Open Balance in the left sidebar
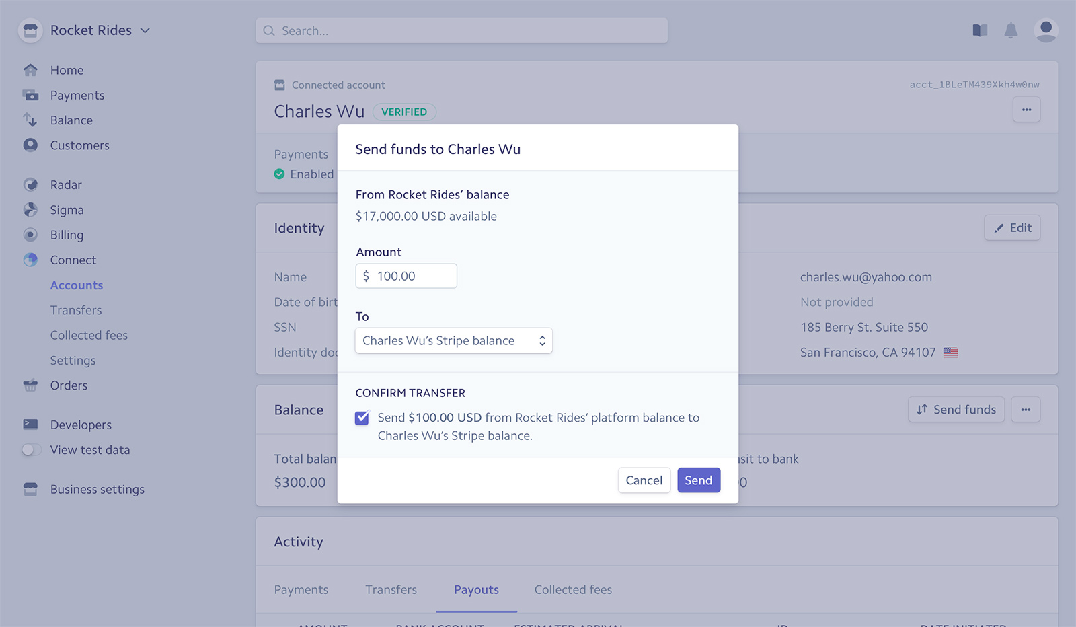Screen dimensions: 1076x627 [x=71, y=120]
